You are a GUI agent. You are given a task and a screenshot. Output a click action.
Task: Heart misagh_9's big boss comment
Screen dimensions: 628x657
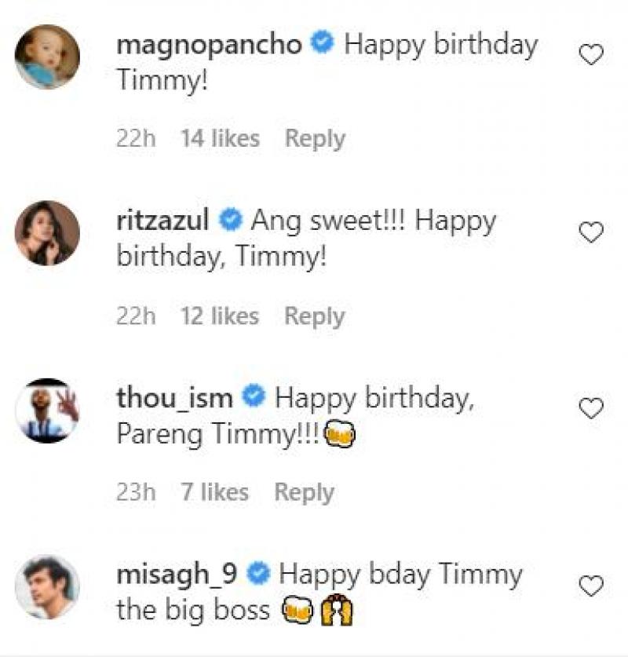pos(590,586)
